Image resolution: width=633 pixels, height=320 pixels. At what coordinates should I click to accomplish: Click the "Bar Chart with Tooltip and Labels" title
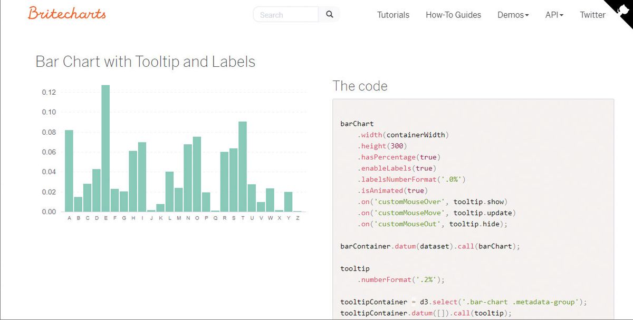pyautogui.click(x=145, y=62)
